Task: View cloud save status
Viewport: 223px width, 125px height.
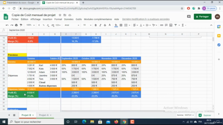Action: click(x=70, y=15)
